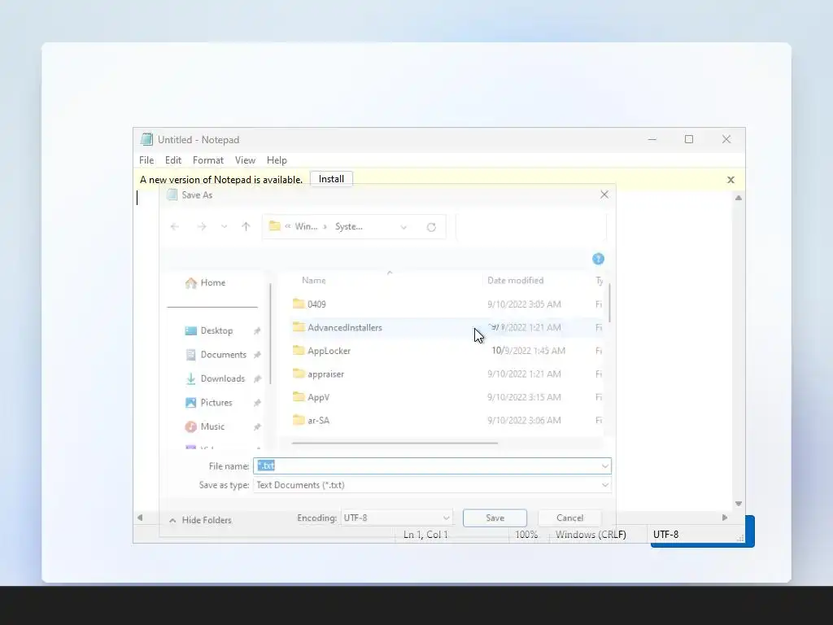Open Pictures in navigation pane

tap(209, 402)
